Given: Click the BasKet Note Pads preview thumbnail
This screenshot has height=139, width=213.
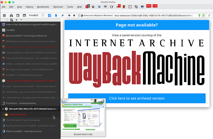Looking at the screenshot, I should (x=83, y=115).
